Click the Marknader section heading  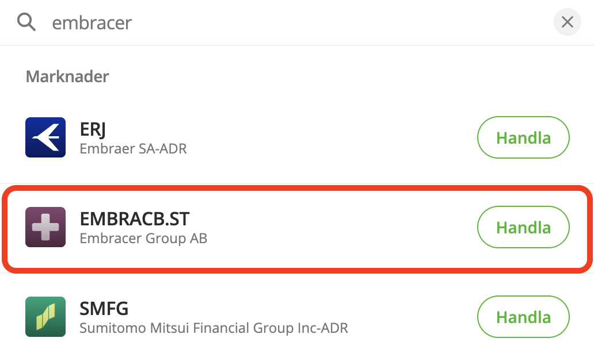(x=67, y=76)
